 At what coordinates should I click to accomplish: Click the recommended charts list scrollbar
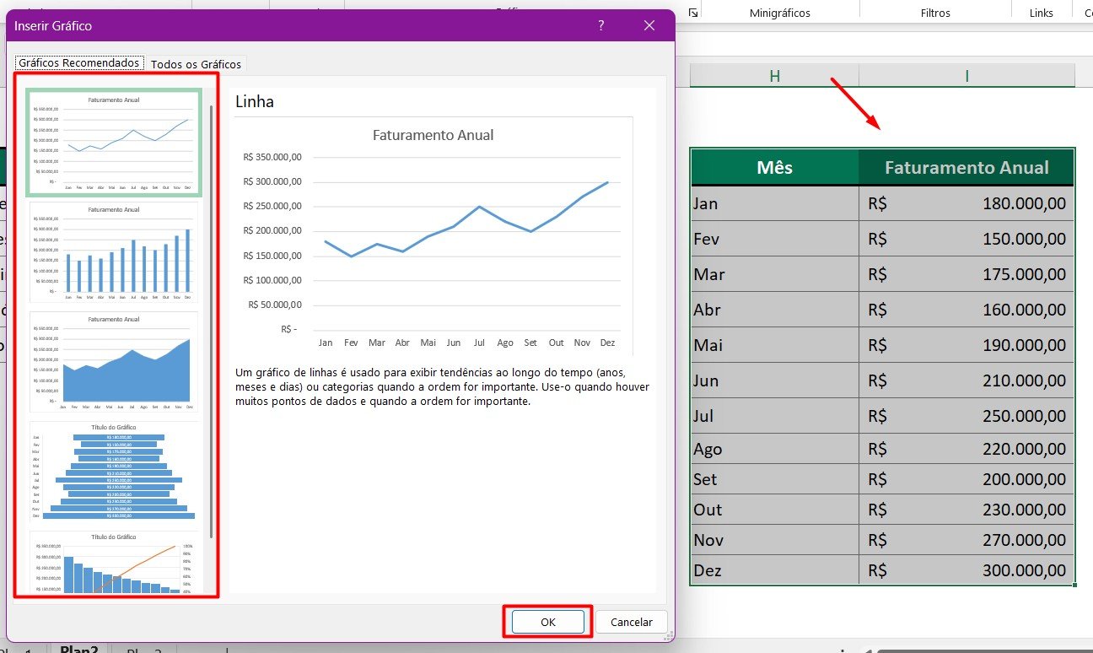(x=211, y=321)
